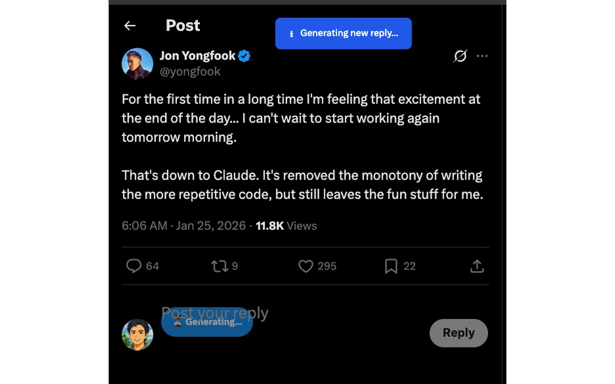Open the reply comments icon showing 64
The image size is (615, 384).
point(135,266)
